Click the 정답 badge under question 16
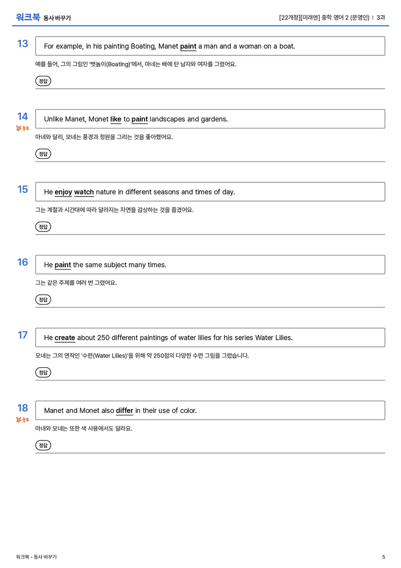Image resolution: width=401 pixels, height=568 pixels. (43, 299)
